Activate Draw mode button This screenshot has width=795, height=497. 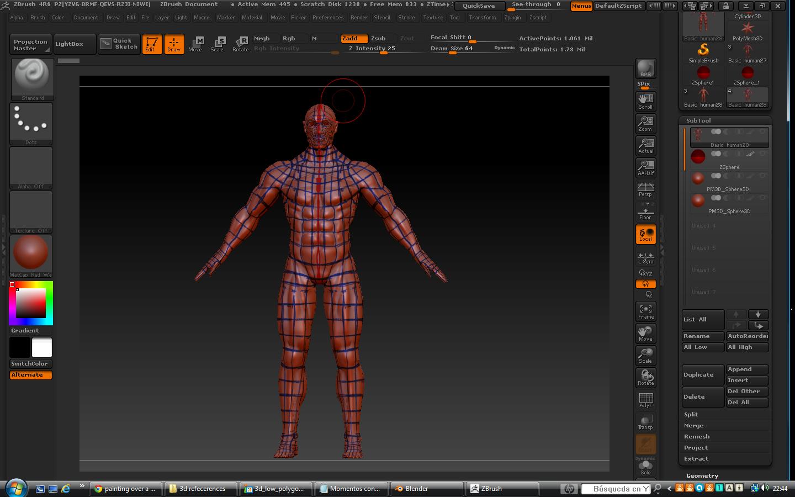tap(174, 44)
